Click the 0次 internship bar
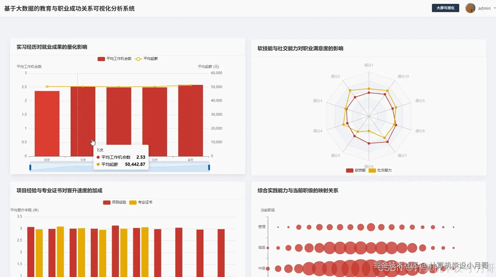 (x=47, y=124)
